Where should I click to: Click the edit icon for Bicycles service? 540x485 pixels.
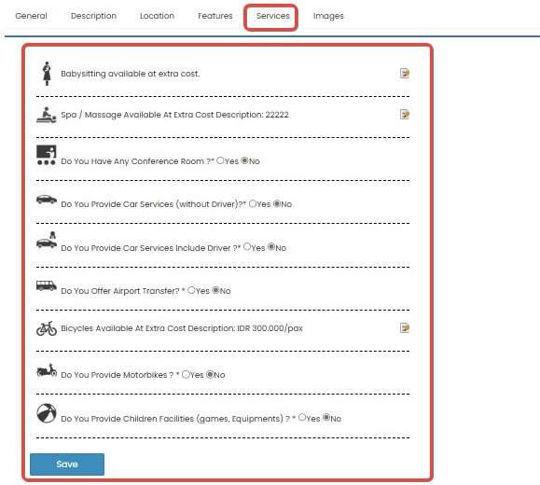click(405, 328)
